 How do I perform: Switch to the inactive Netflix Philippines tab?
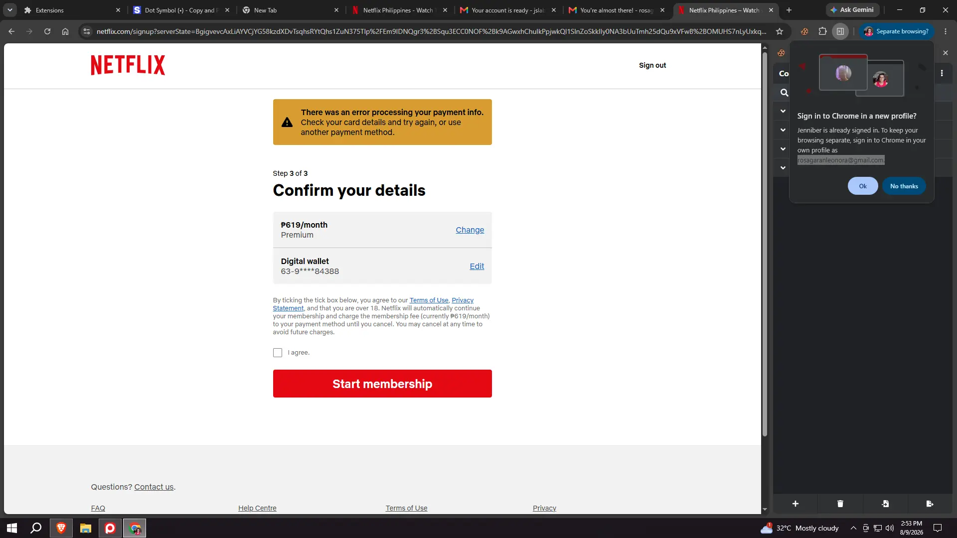click(398, 10)
